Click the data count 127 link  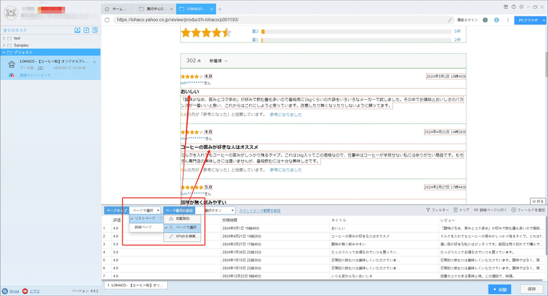point(40,68)
